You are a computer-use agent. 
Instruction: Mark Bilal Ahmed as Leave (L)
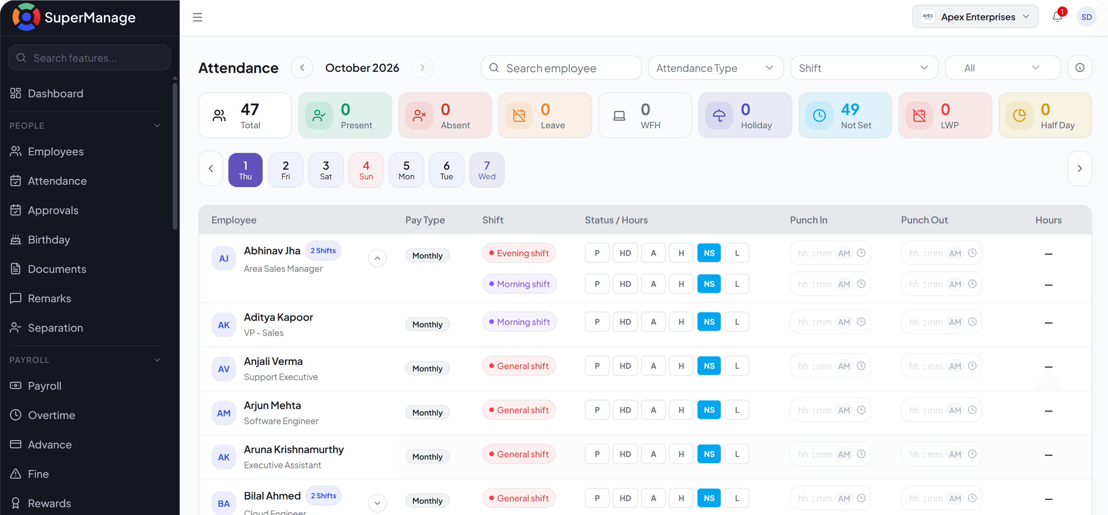tap(737, 498)
